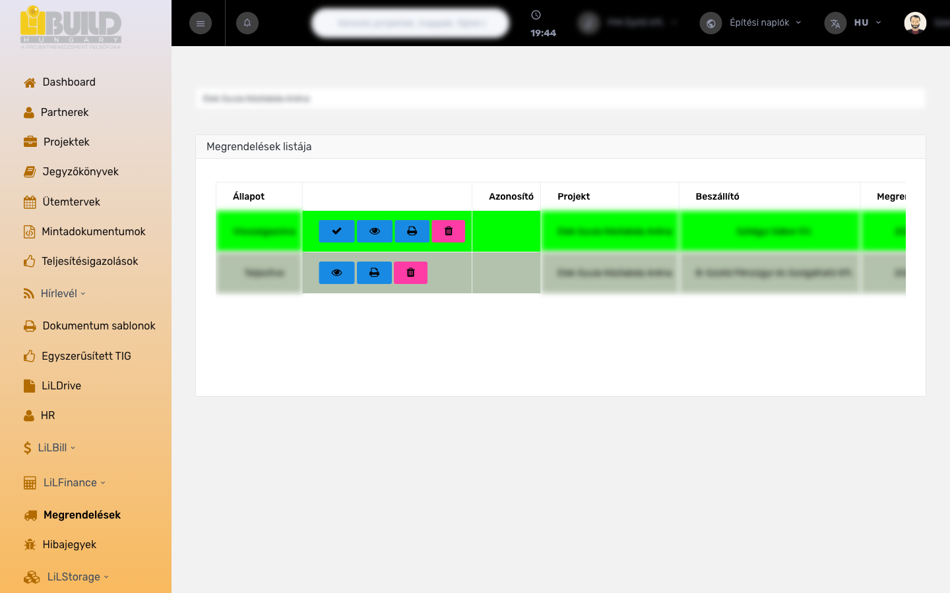This screenshot has width=950, height=593.
Task: Go to Projektek menu item
Action: pos(67,142)
